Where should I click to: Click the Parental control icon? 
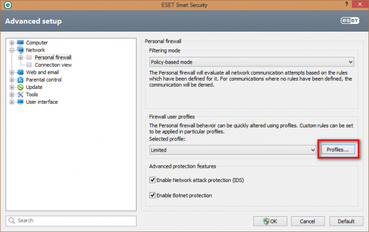pos(21,79)
